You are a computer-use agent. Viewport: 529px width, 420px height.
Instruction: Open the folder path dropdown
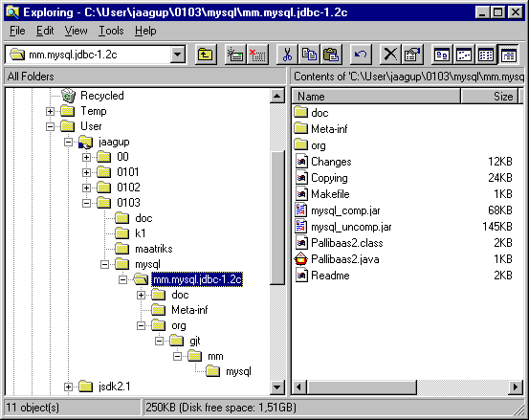(178, 55)
